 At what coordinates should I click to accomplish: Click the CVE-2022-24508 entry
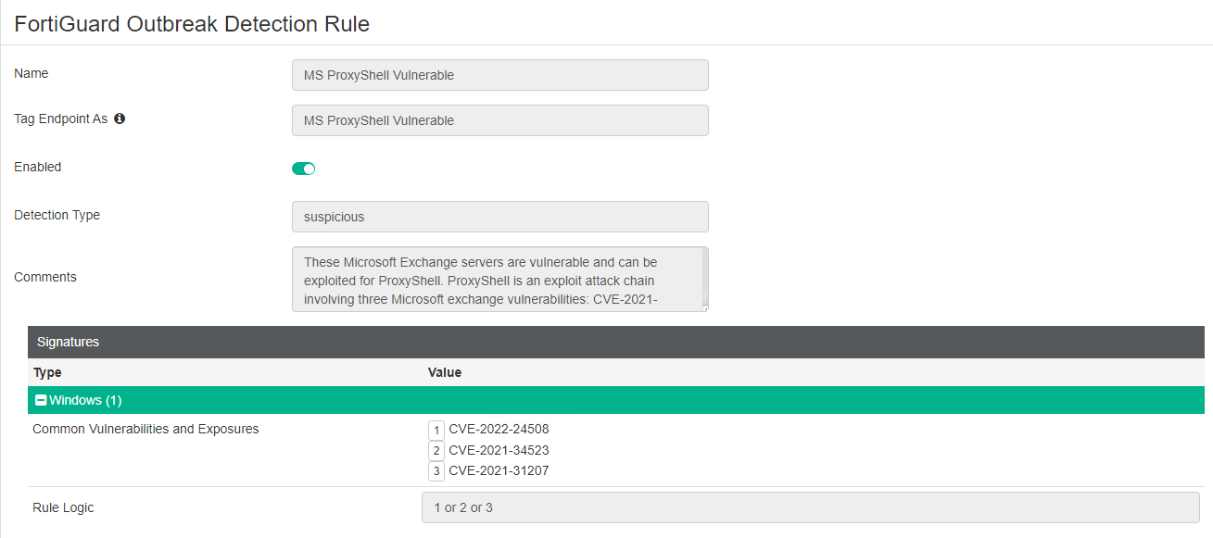click(499, 429)
